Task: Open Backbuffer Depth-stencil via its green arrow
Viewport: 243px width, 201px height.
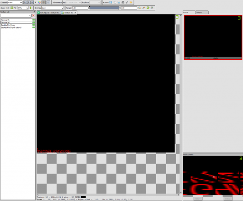Action: point(34,28)
